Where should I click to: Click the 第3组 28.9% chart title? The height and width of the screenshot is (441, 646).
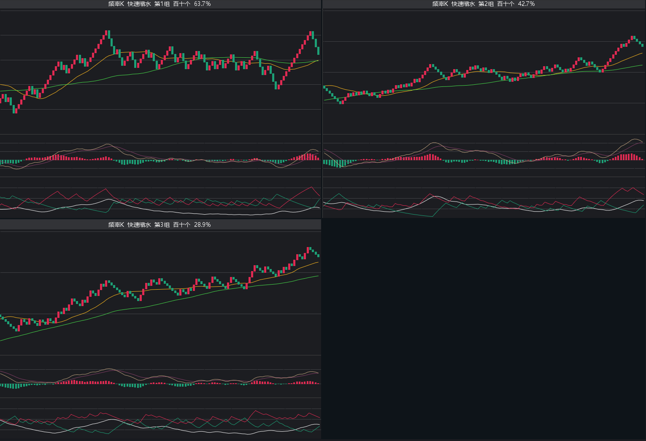click(159, 225)
